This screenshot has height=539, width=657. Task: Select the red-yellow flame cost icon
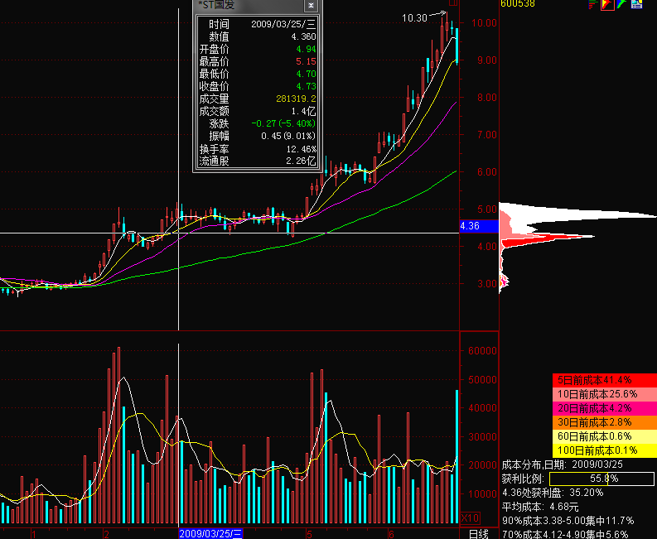point(607,5)
